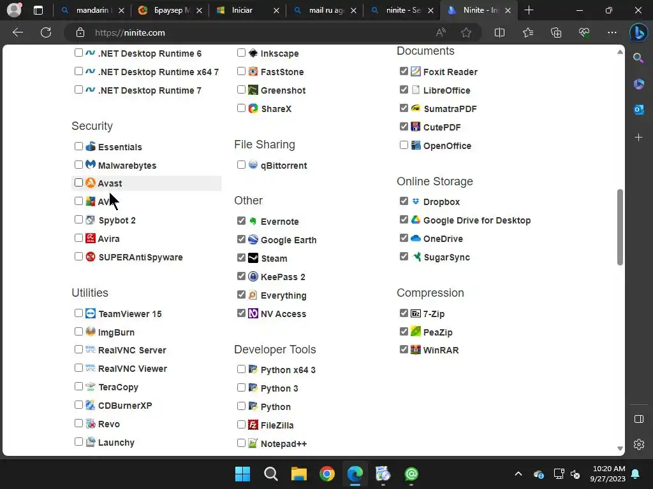Screen dimensions: 653x489
Task: Switch to the mail ru tab
Action: (325, 10)
